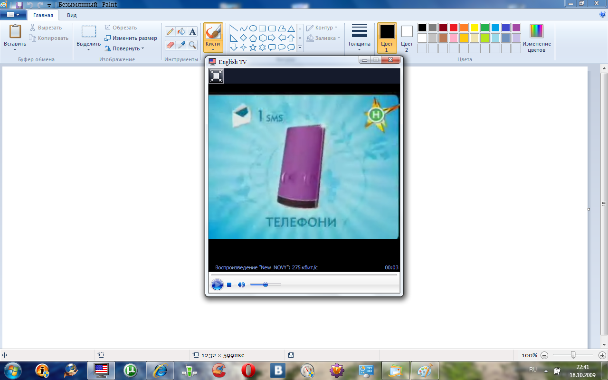The width and height of the screenshot is (608, 380).
Task: Open Изменение цветов edit colors
Action: coord(536,38)
